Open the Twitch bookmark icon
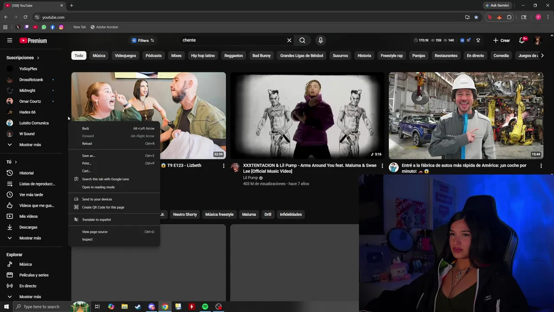 click(26, 27)
